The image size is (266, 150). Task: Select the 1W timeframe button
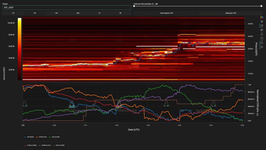point(34,13)
